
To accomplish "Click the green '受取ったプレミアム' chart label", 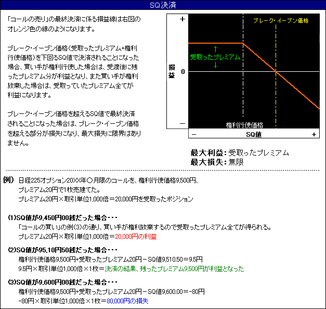I will 215,57.
